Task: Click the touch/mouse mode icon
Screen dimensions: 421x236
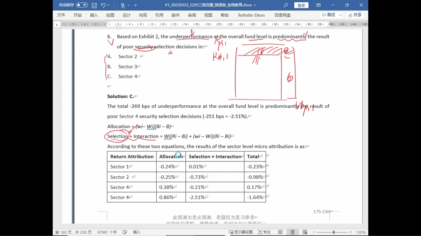Action: point(123,5)
